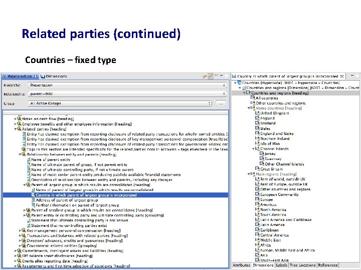Click the member icon beside Americas

[x=257, y=204]
